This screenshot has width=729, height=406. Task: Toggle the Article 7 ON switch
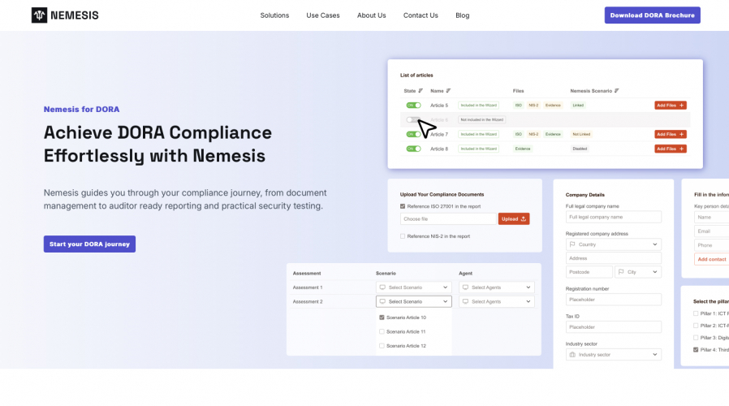413,135
